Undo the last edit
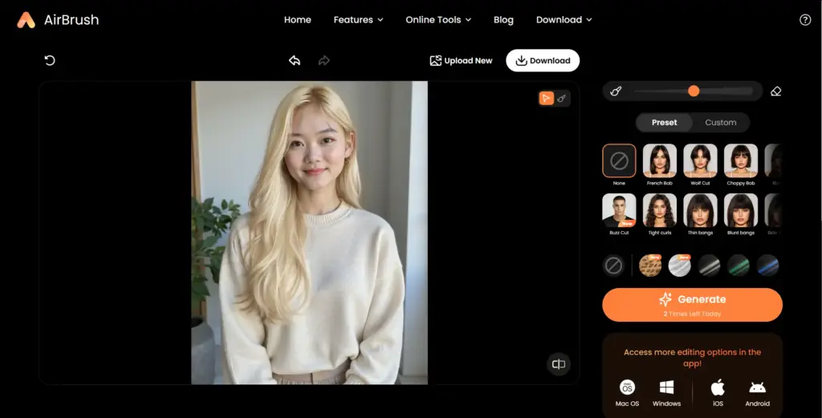The image size is (822, 418). pos(295,60)
